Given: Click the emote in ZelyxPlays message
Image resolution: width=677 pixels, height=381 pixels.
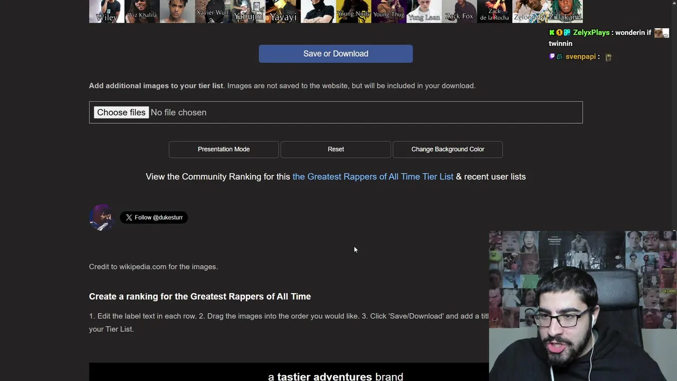Looking at the screenshot, I should click(662, 33).
